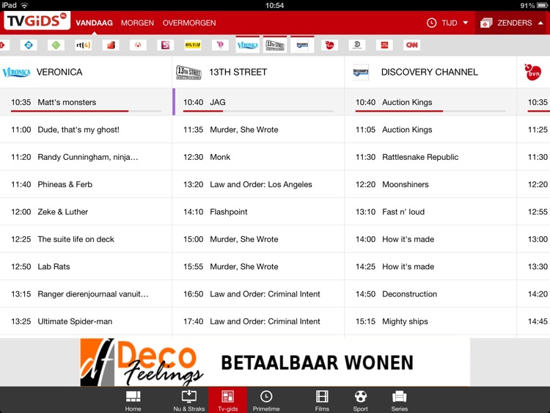The image size is (550, 413).
Task: Tap the TVGiDS logo
Action: tap(37, 21)
